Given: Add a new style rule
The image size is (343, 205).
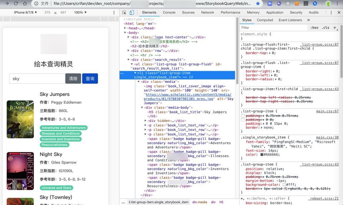Looking at the screenshot, I should pyautogui.click(x=335, y=28).
